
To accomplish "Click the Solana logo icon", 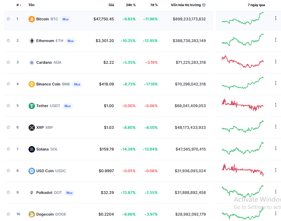I will tap(32, 149).
